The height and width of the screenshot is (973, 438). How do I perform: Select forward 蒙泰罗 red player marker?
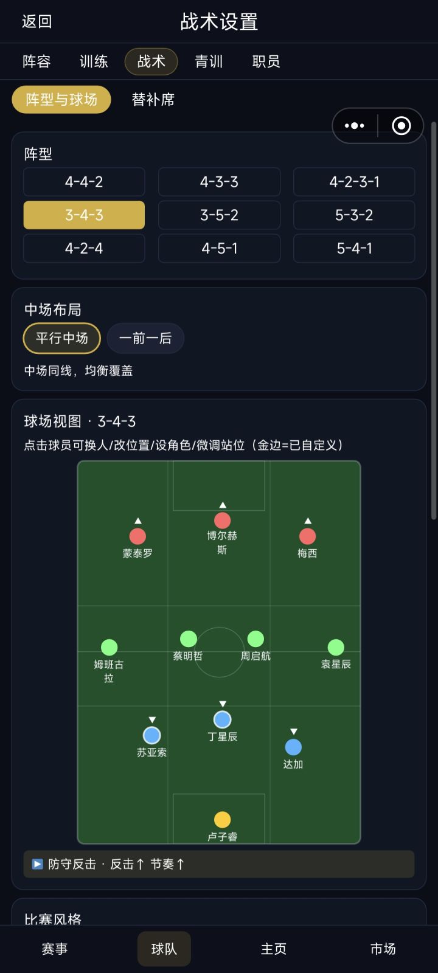tap(138, 536)
